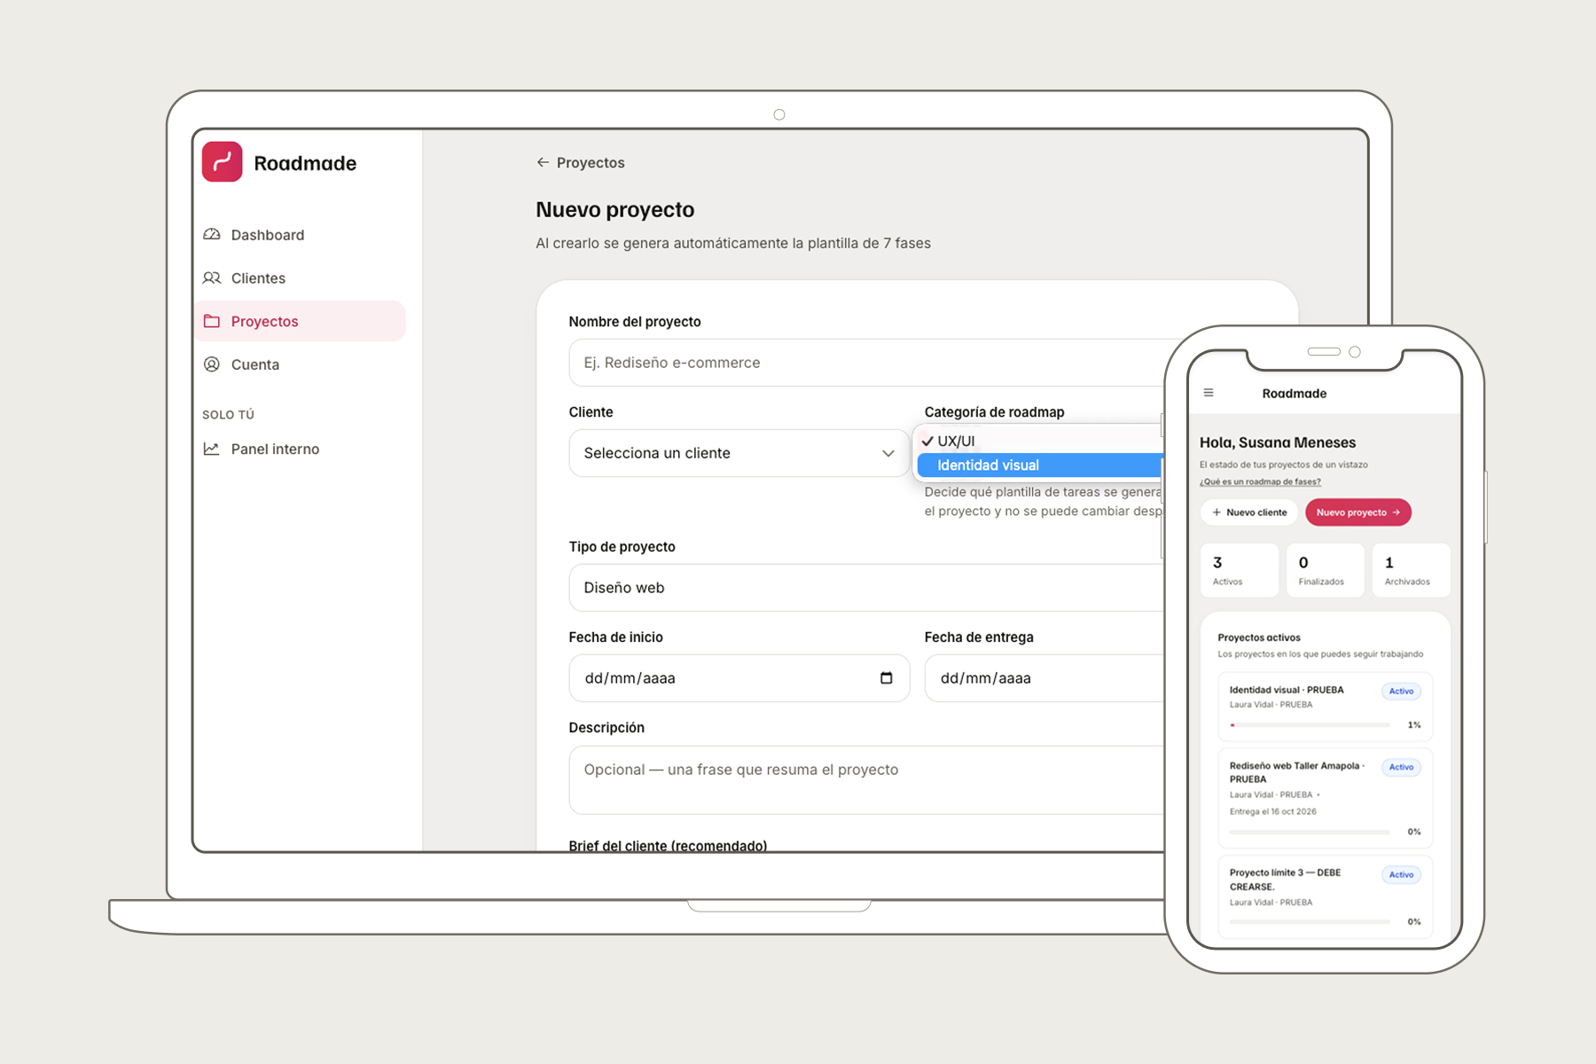Click the Nuevo cliente button on phone
This screenshot has height=1064, width=1596.
pyautogui.click(x=1249, y=512)
